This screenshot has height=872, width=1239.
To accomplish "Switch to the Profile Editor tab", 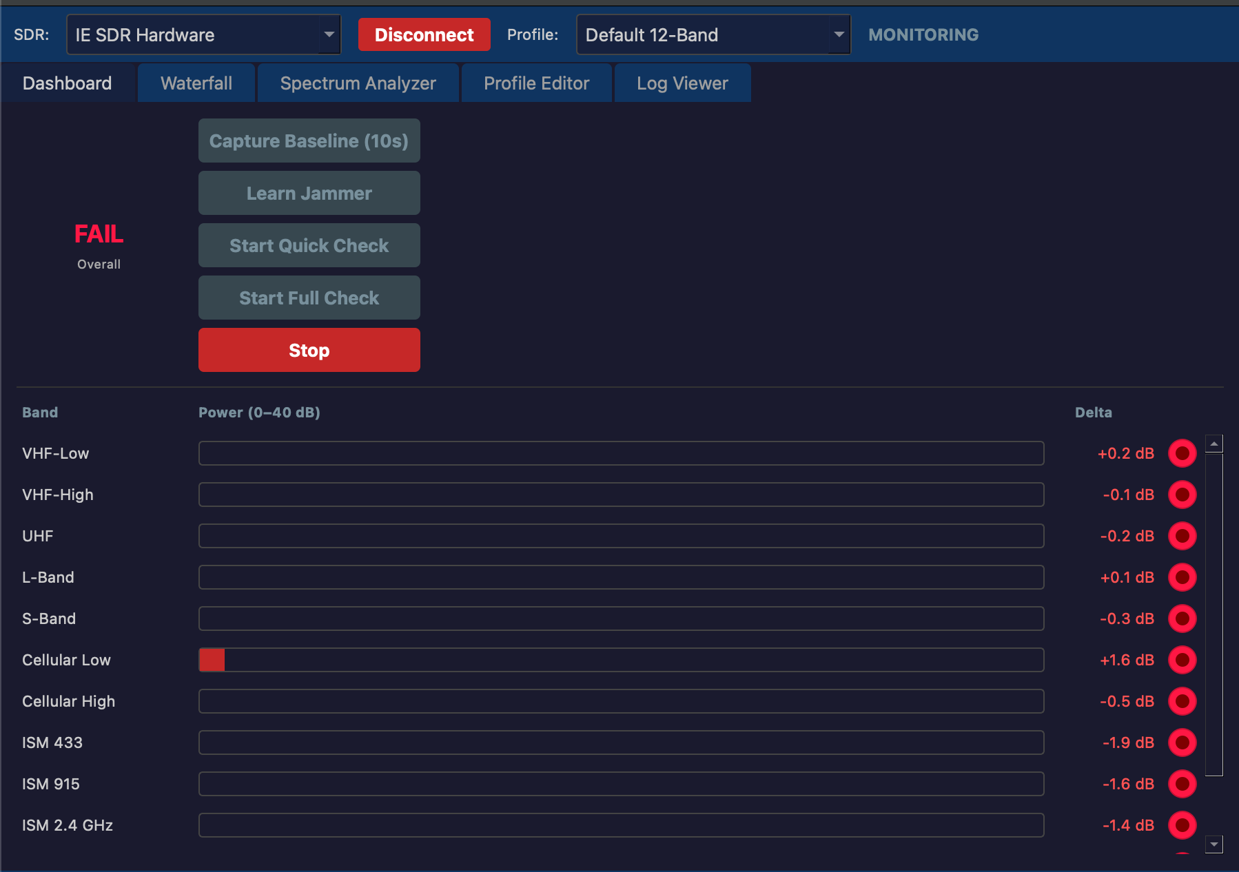I will [x=536, y=83].
